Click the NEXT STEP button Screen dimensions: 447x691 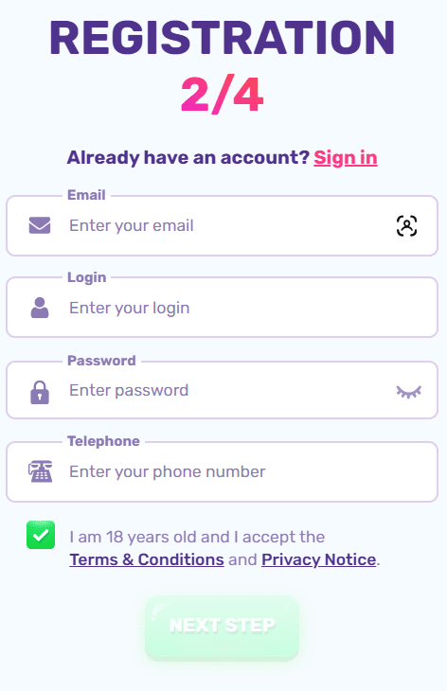pyautogui.click(x=223, y=627)
